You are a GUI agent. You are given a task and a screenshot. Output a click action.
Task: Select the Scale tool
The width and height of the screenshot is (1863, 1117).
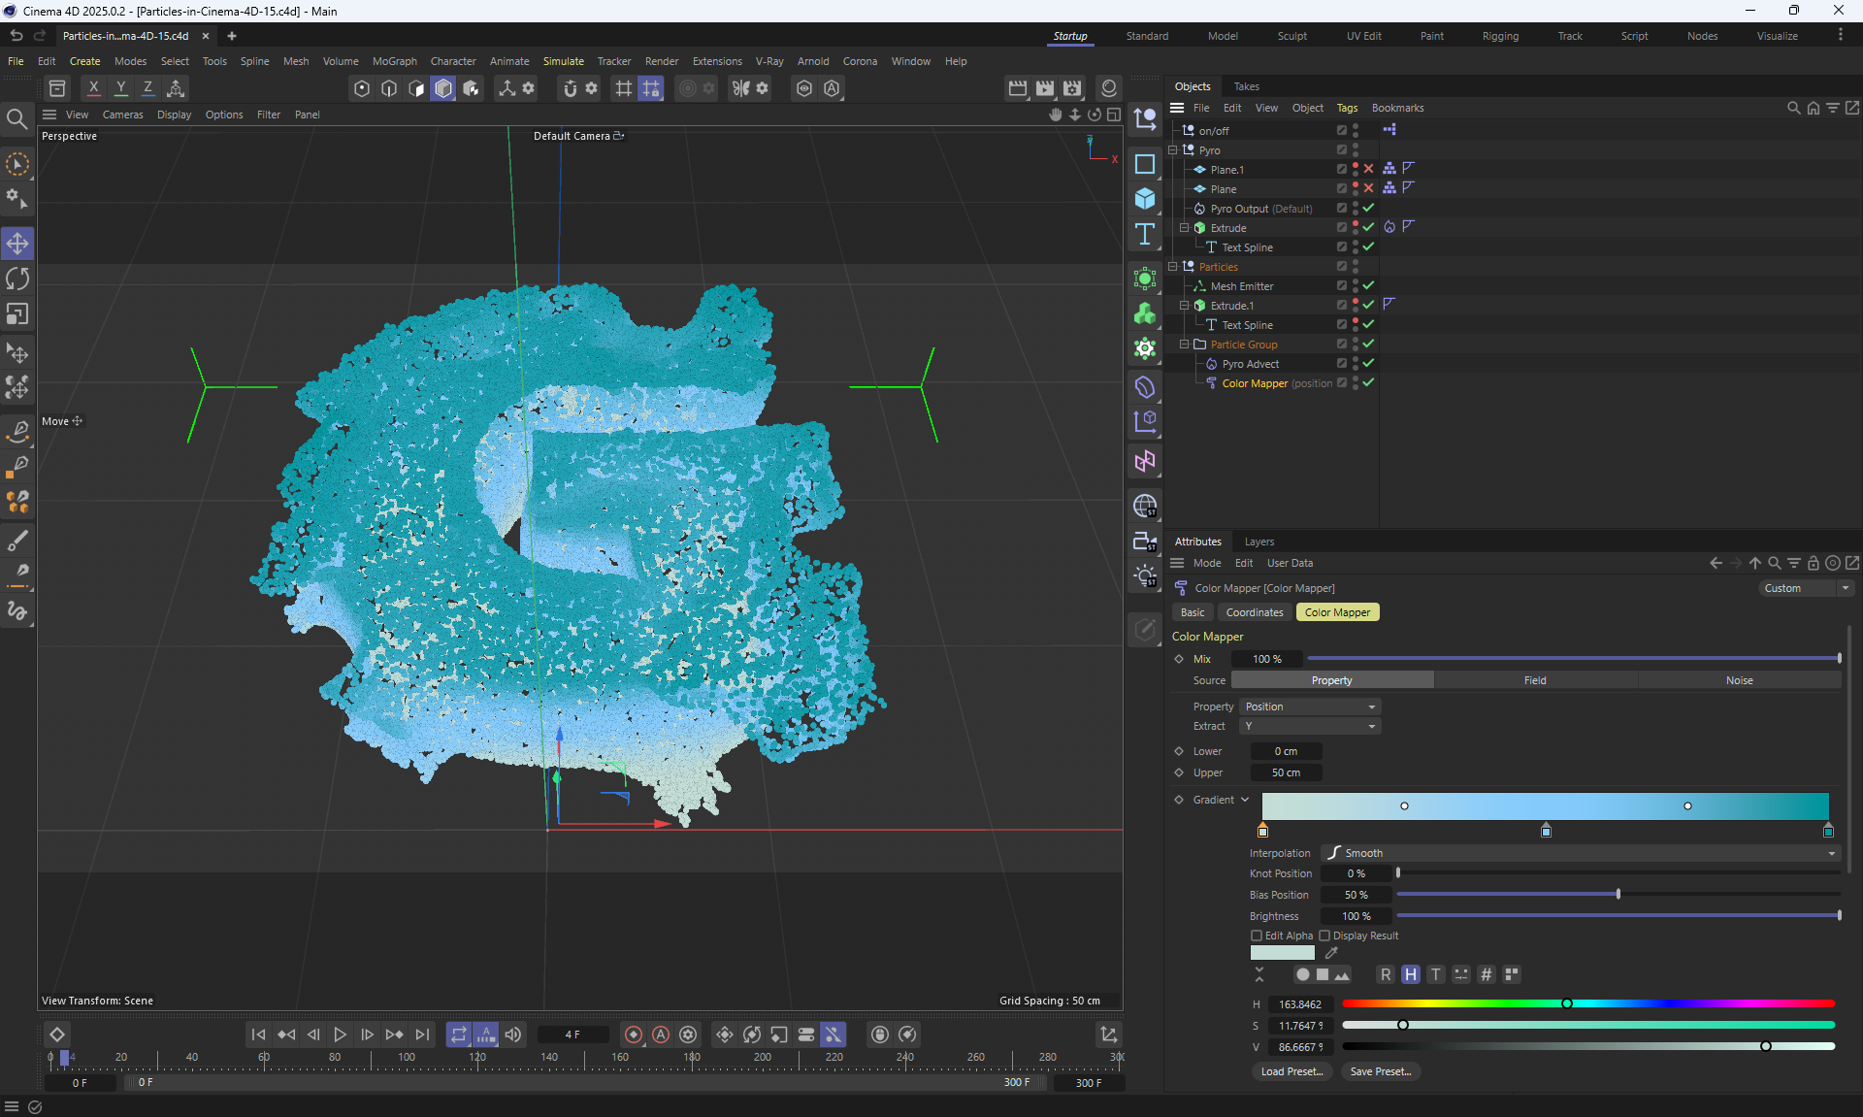click(x=17, y=314)
